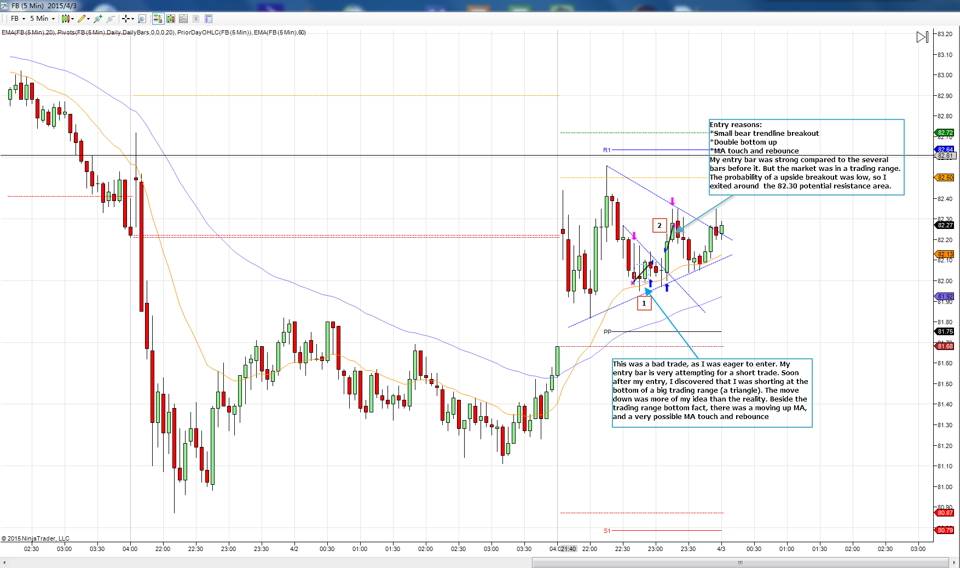Click the gray 82.61 price marker
Viewport: 960px width, 568px height.
click(x=945, y=156)
